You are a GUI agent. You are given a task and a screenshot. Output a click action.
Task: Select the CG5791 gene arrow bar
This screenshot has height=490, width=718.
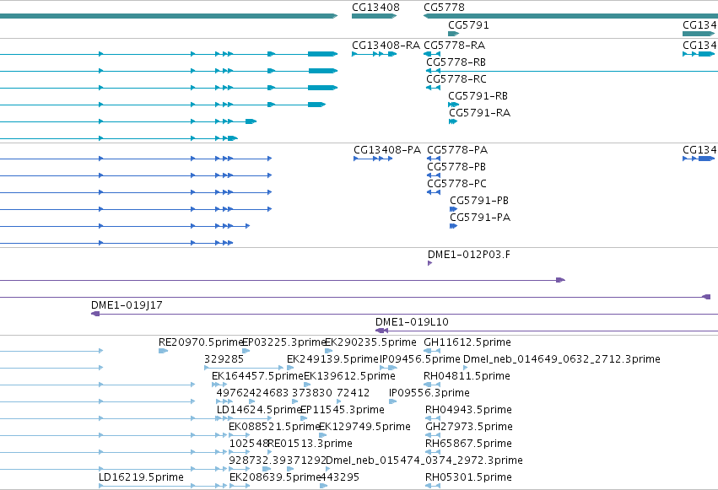tap(453, 34)
